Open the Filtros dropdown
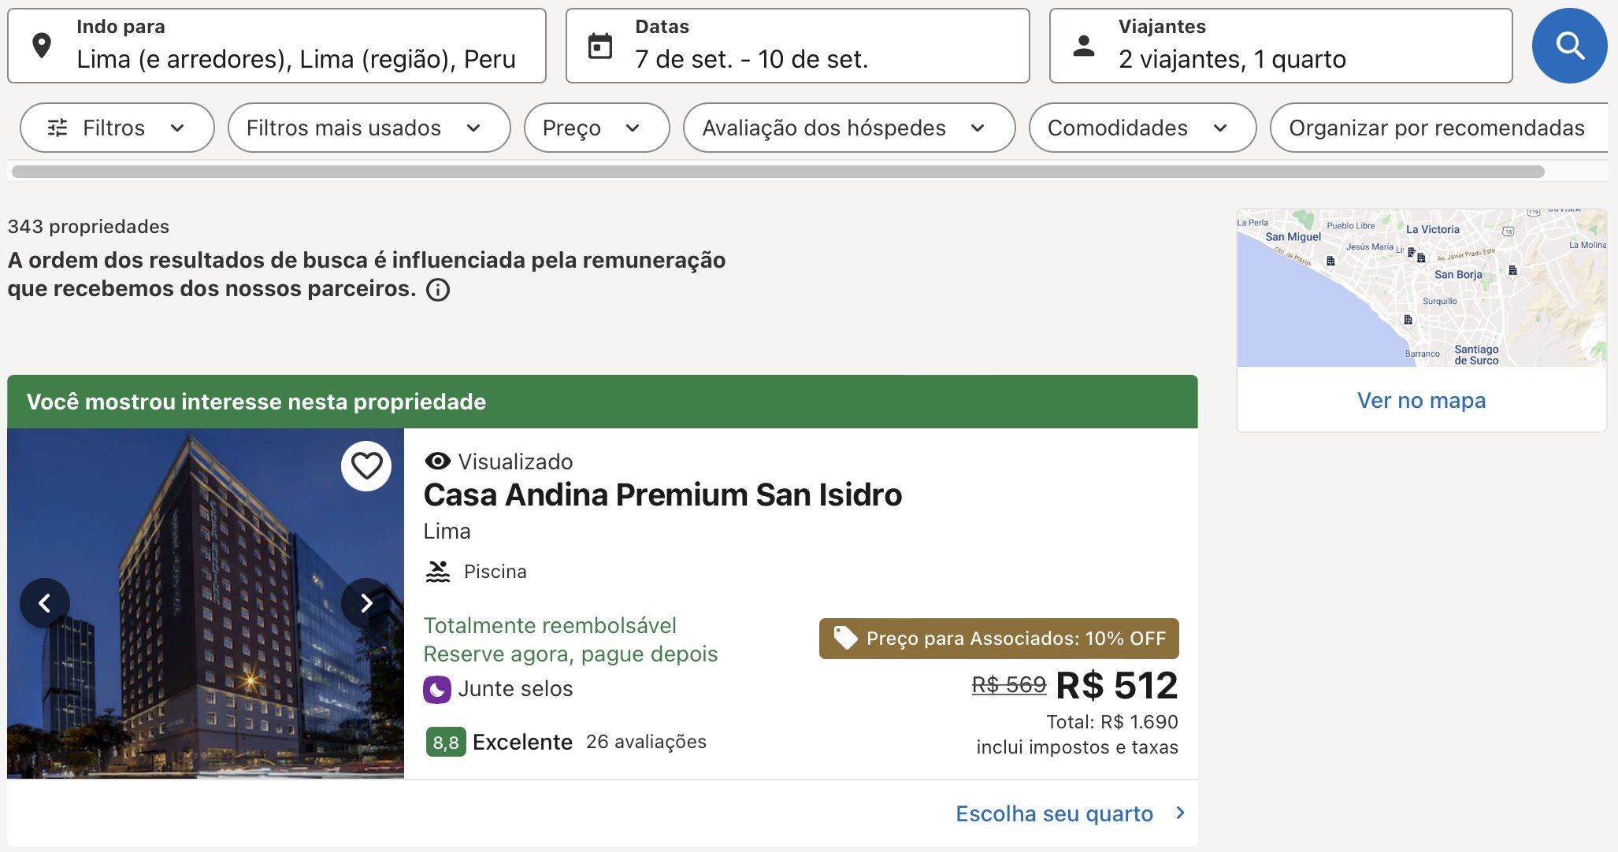The image size is (1618, 852). tap(117, 128)
